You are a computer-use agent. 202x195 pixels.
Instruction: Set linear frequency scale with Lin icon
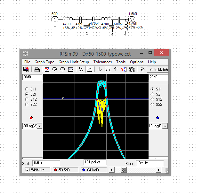pos(81,69)
